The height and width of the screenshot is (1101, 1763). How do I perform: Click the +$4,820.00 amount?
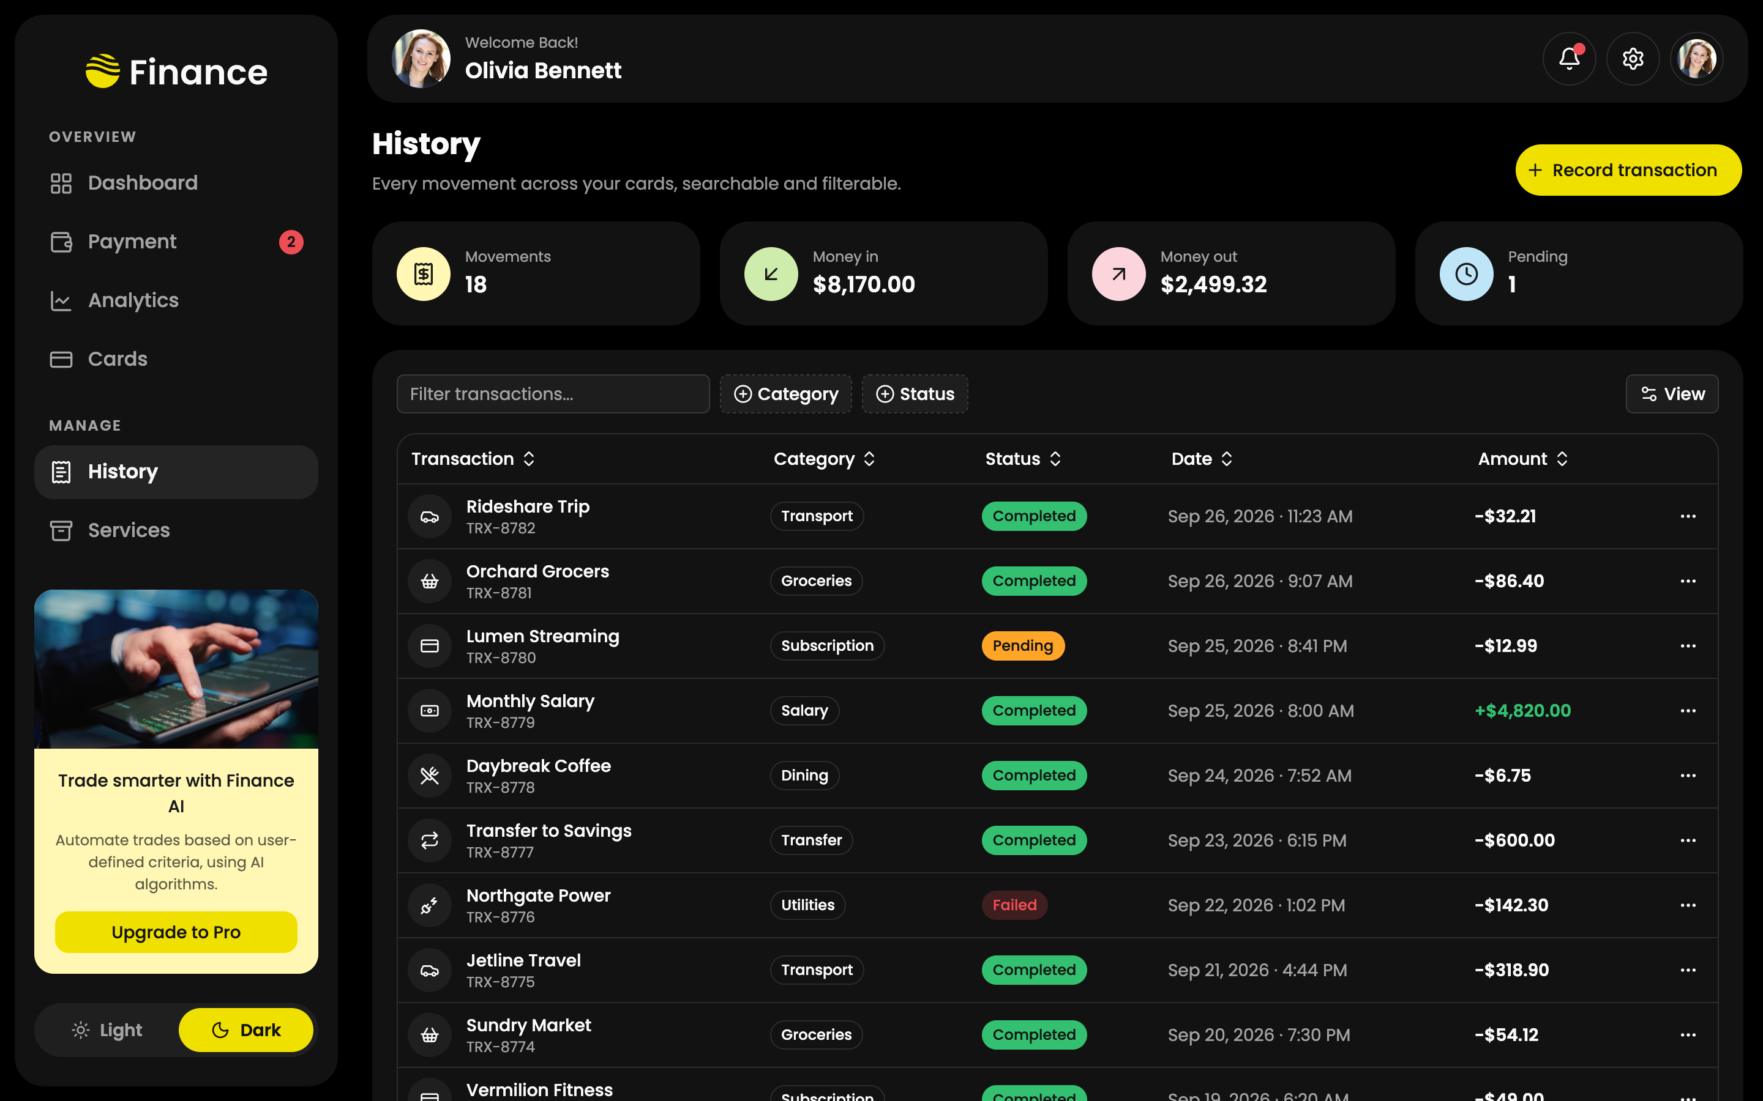pos(1522,711)
